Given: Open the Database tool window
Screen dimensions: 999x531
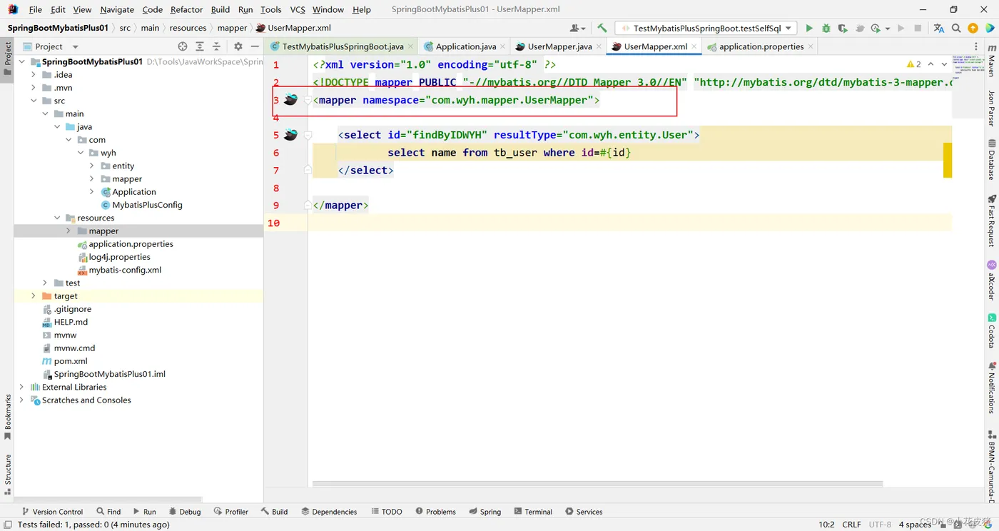Looking at the screenshot, I should click(x=992, y=160).
